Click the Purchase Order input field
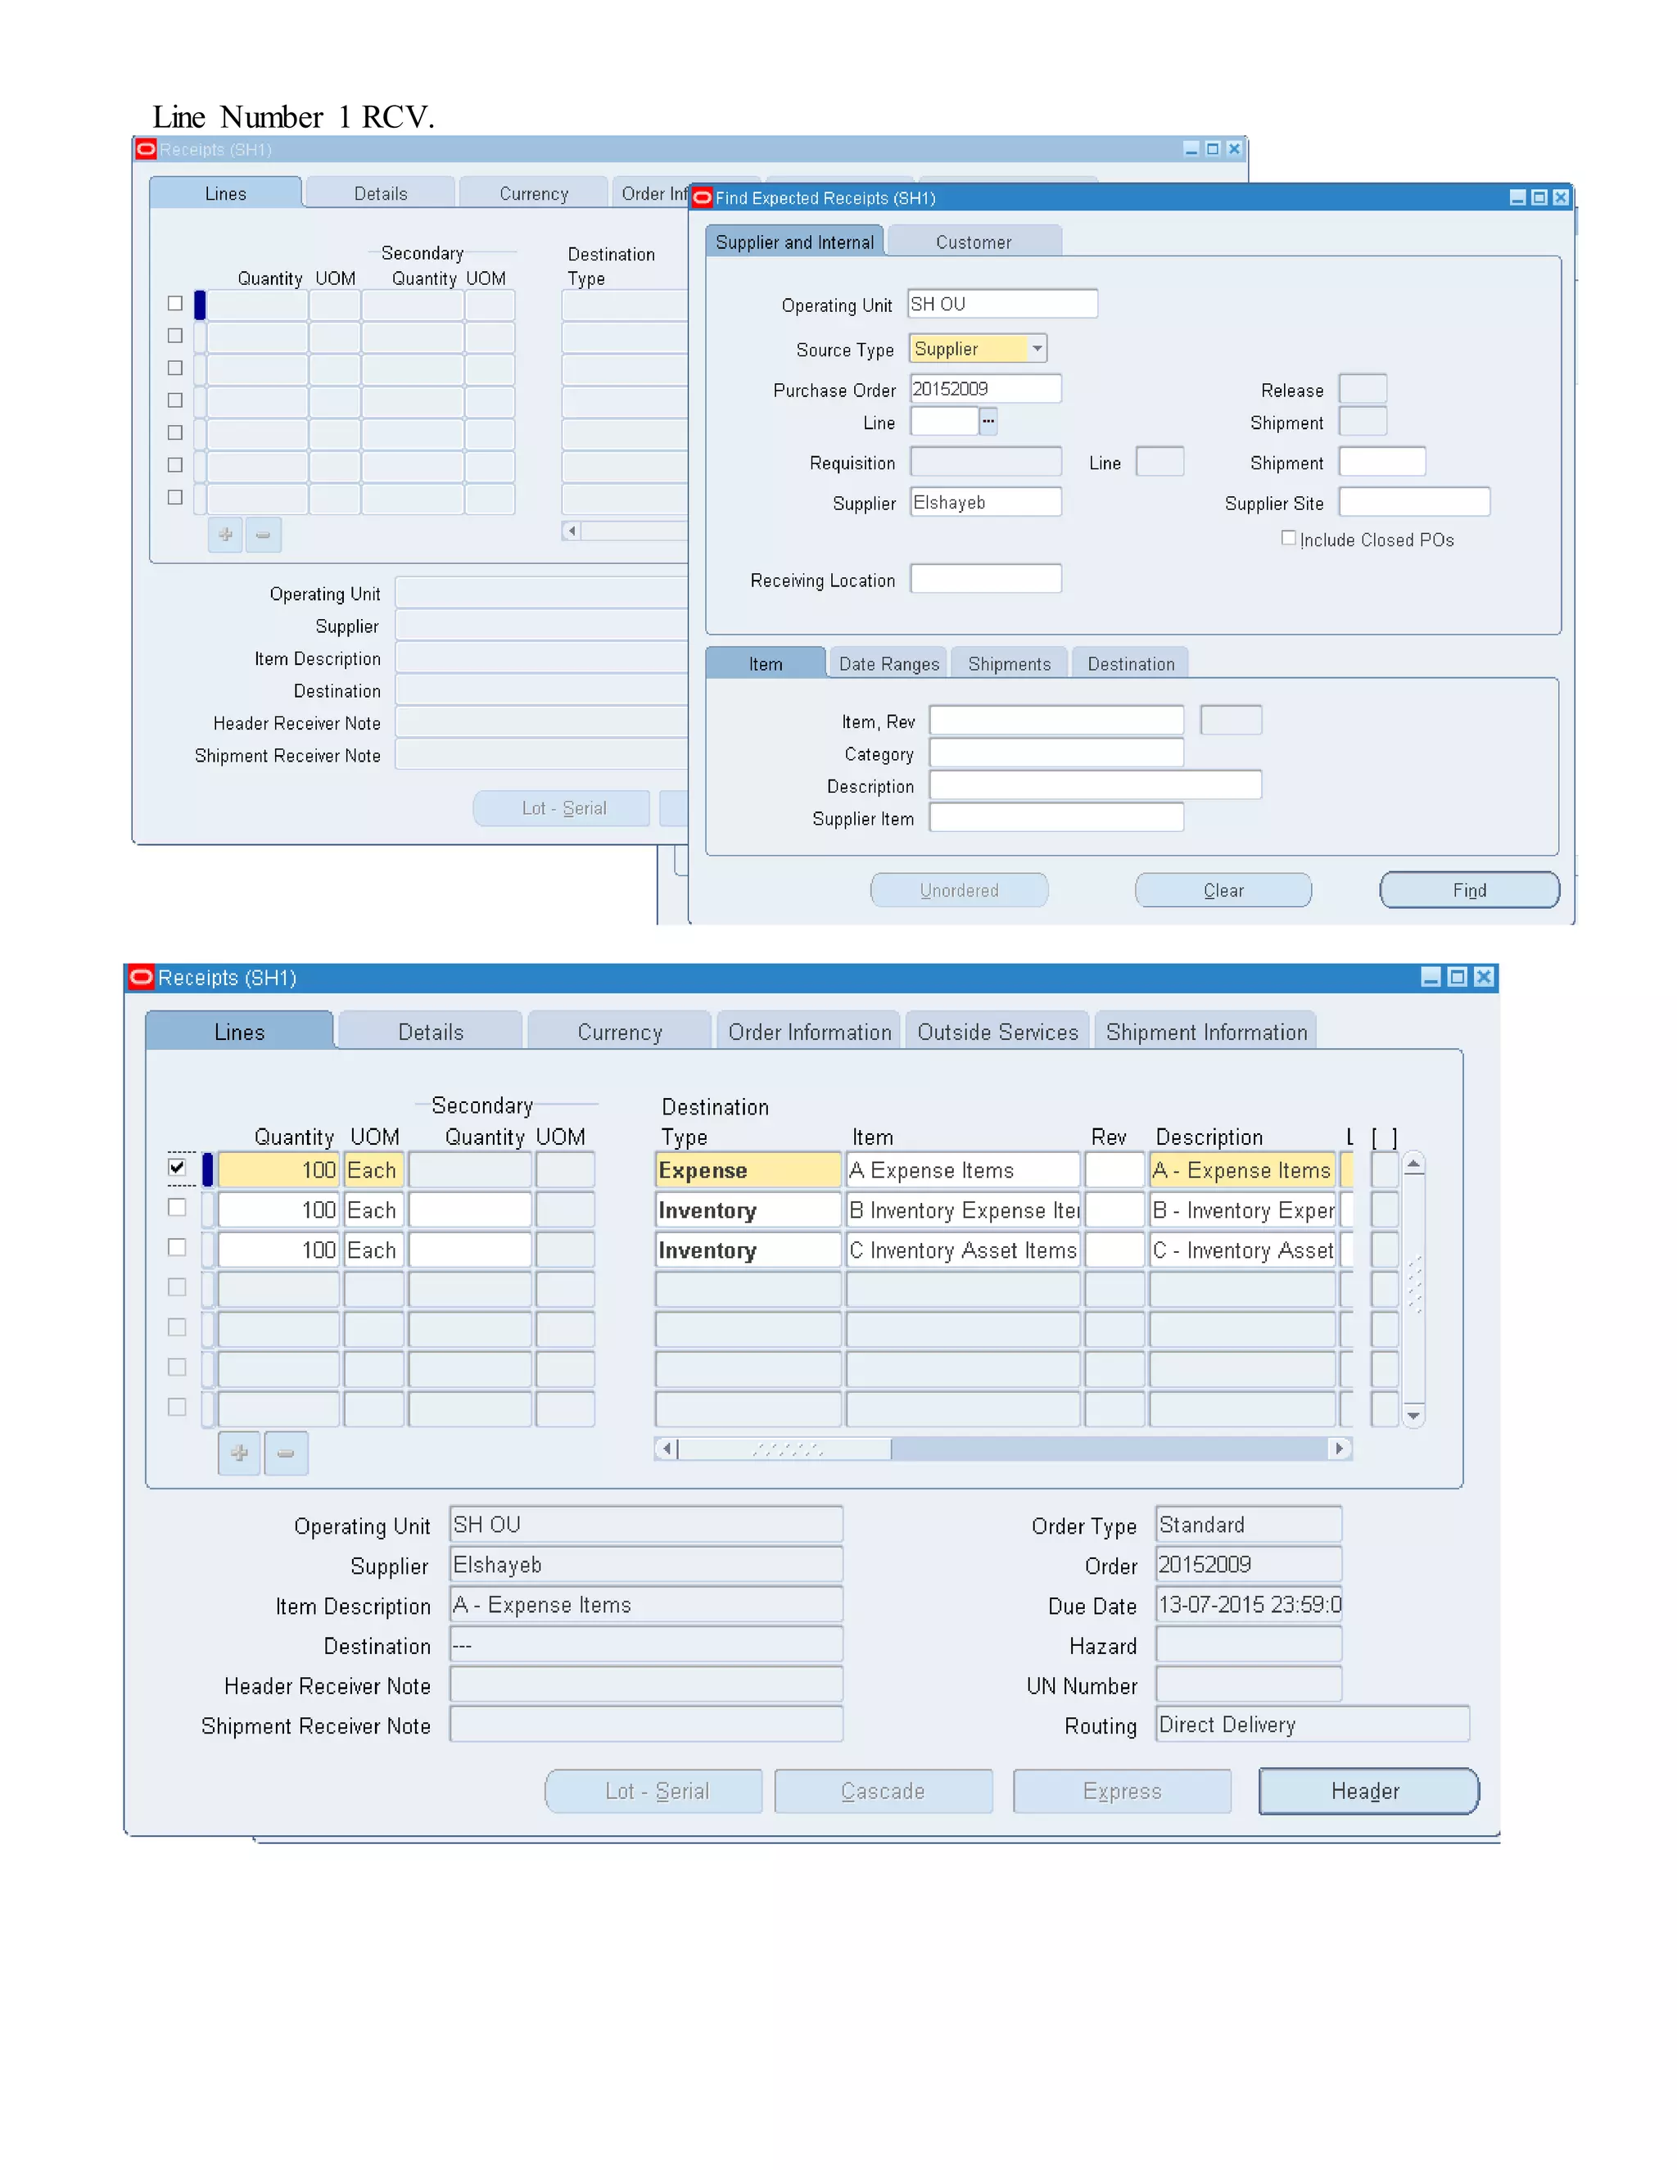 [x=984, y=388]
